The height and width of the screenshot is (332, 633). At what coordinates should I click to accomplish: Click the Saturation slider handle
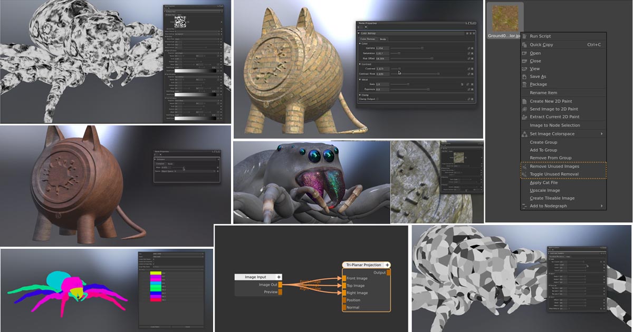[x=399, y=53]
